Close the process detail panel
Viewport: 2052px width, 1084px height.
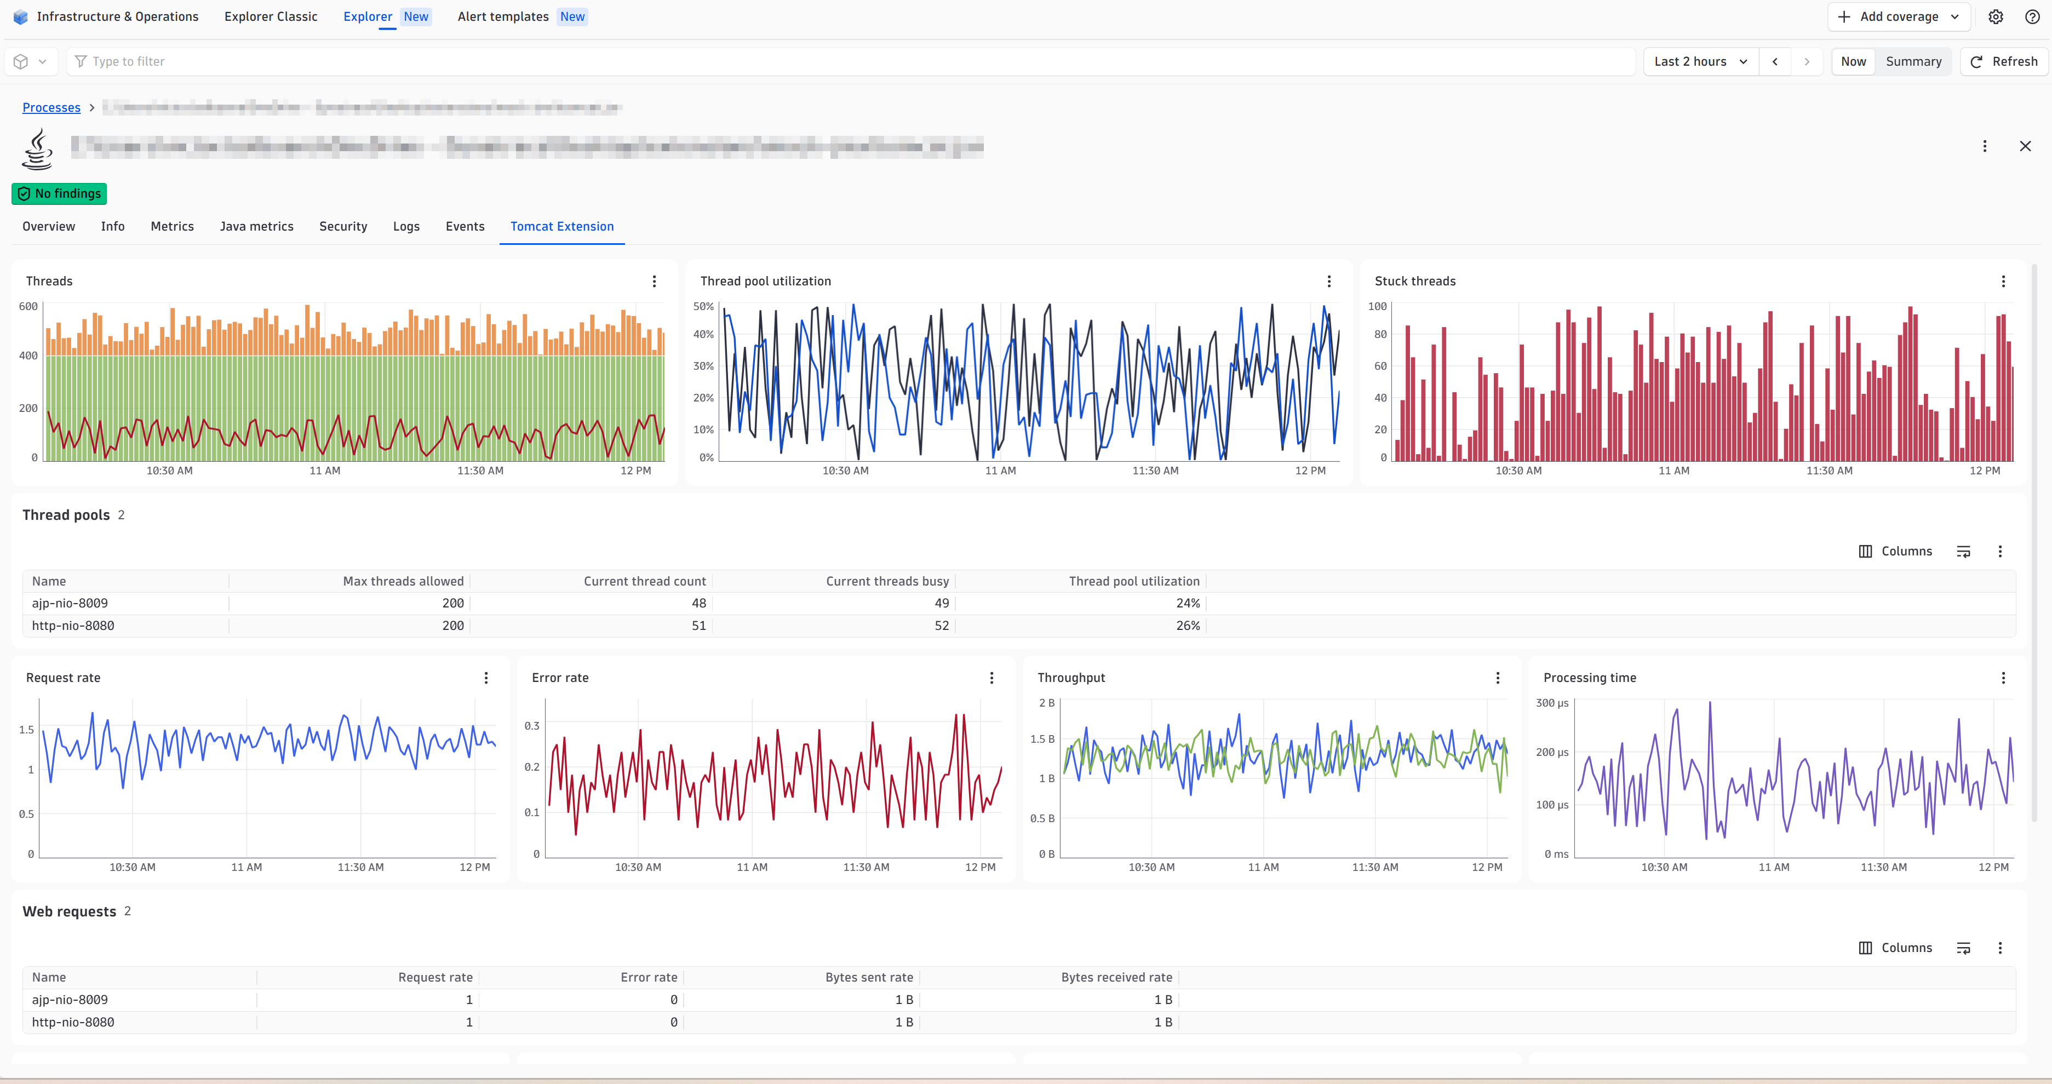click(2025, 146)
